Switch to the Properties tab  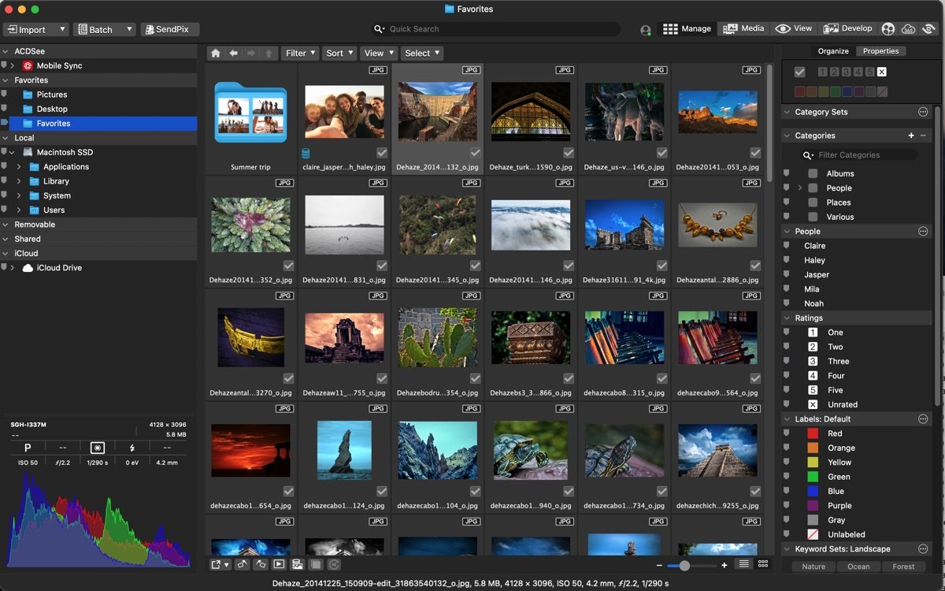[880, 50]
